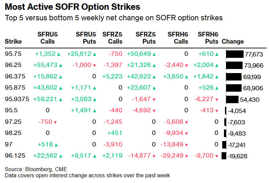The height and width of the screenshot is (183, 269).
Task: Select the Strike column header
Action: pyautogui.click(x=13, y=42)
